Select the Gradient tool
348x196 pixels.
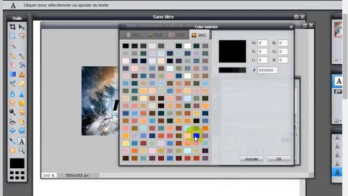point(13,74)
